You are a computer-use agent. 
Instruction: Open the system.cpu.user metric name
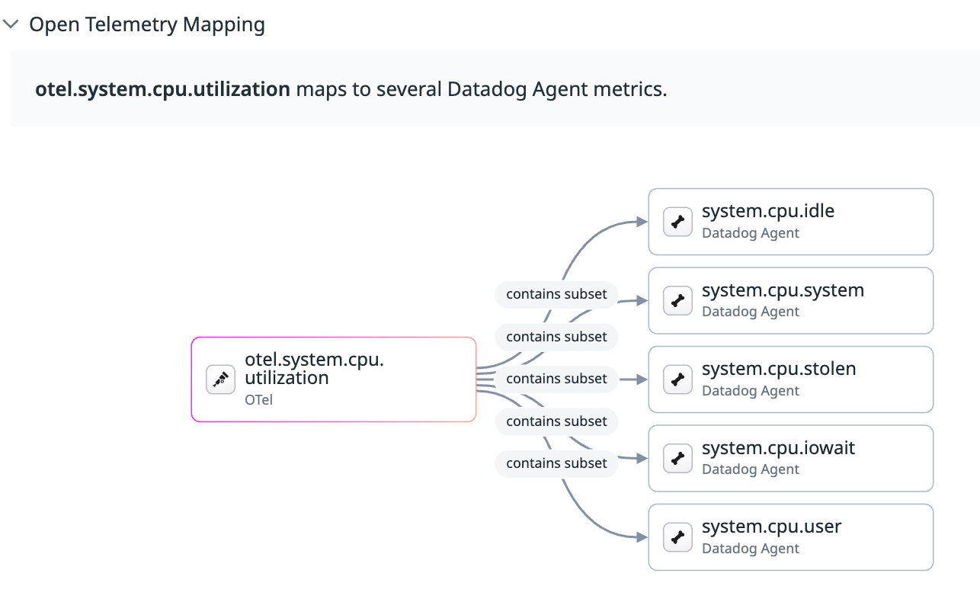pyautogui.click(x=771, y=527)
